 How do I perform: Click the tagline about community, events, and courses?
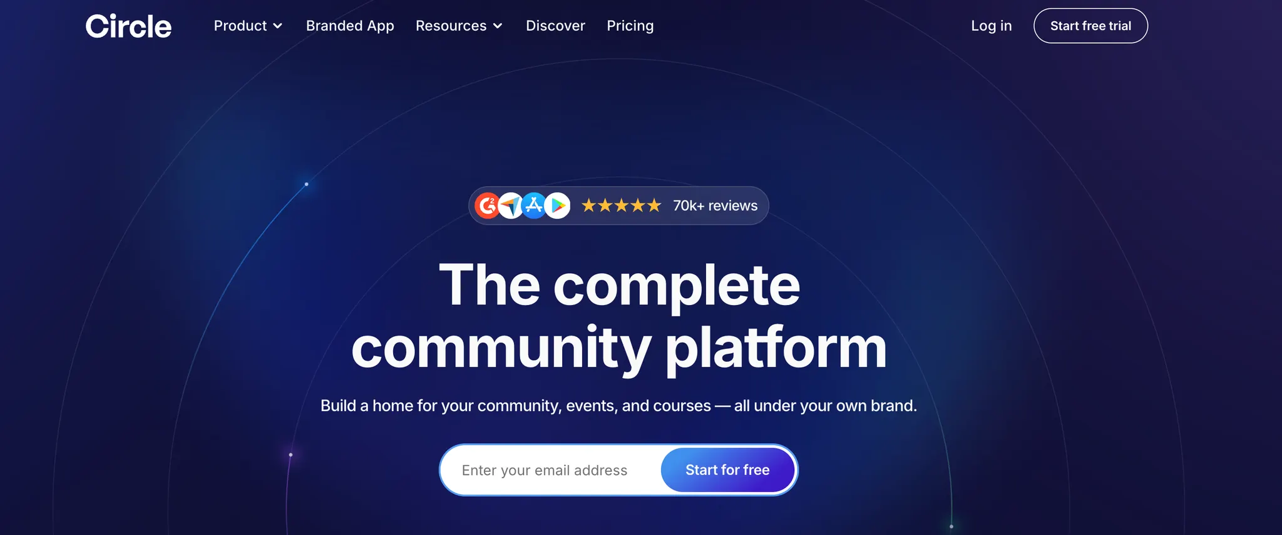(618, 406)
